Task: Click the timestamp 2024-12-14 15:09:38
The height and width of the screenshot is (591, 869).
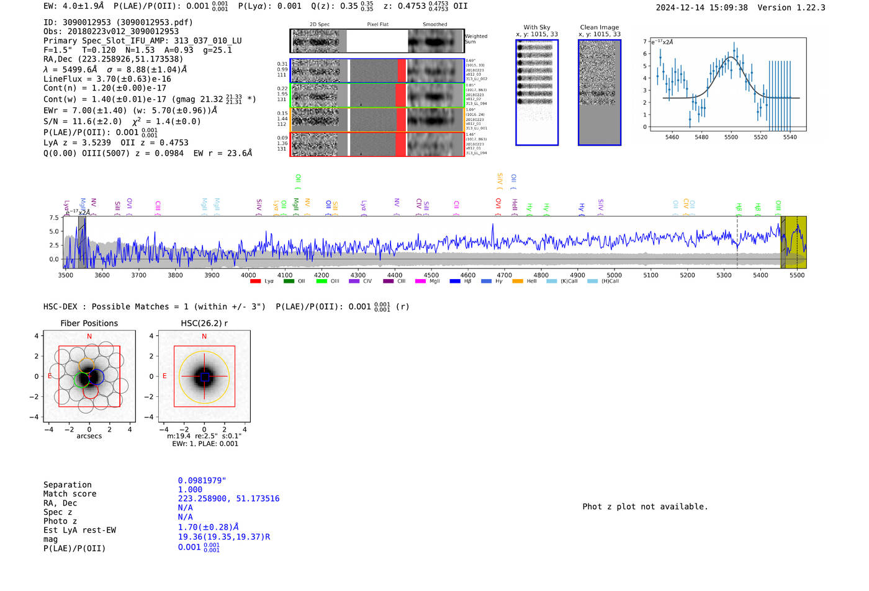Action: coord(702,7)
